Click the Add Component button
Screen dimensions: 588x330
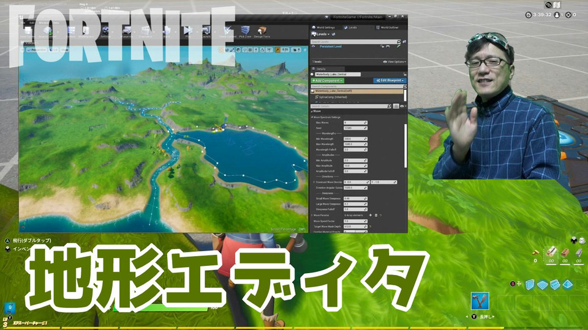pos(327,81)
